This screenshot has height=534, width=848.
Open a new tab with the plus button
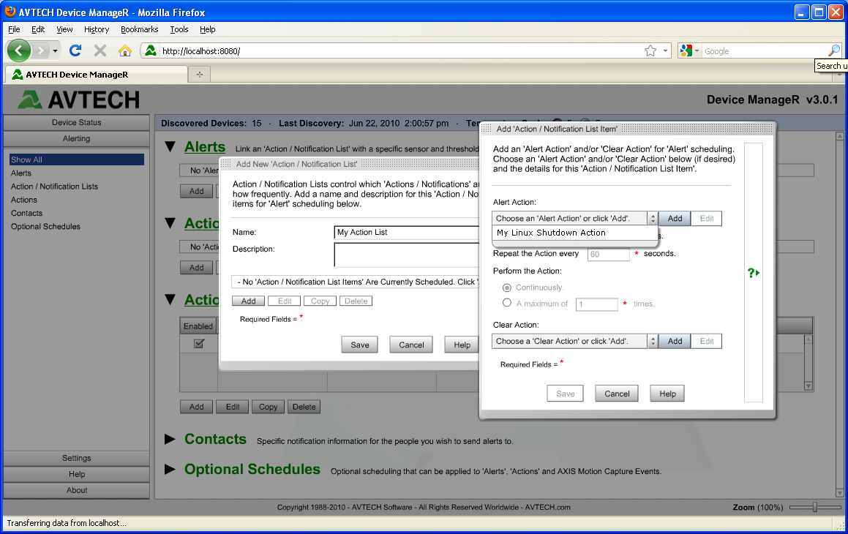coord(200,75)
